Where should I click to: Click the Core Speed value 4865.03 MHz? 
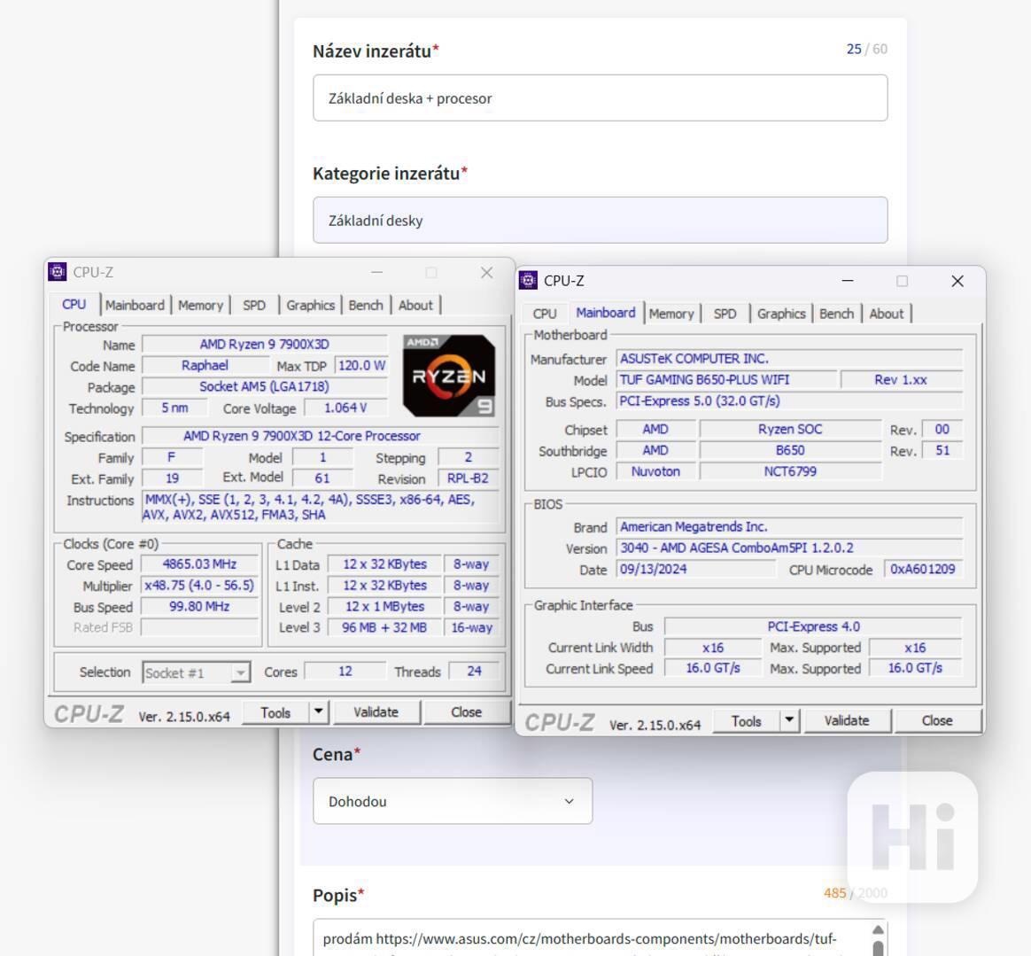coord(199,564)
